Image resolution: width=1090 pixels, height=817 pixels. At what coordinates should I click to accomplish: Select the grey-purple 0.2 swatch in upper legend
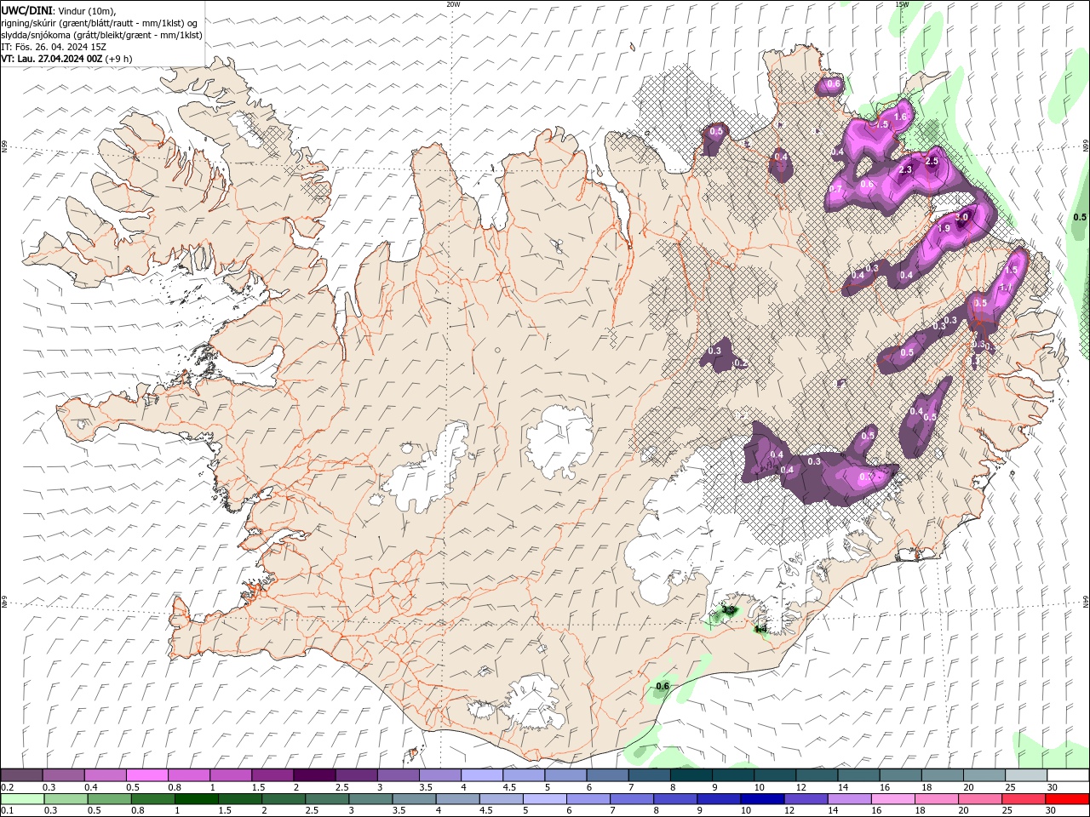pos(21,774)
